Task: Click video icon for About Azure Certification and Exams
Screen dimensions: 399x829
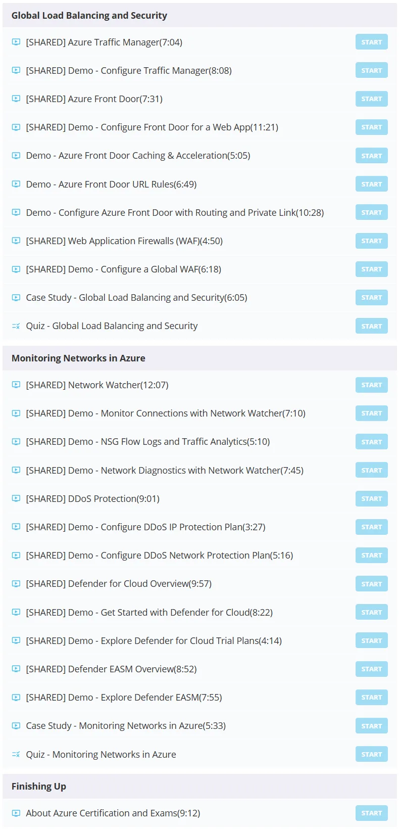Action: click(16, 813)
